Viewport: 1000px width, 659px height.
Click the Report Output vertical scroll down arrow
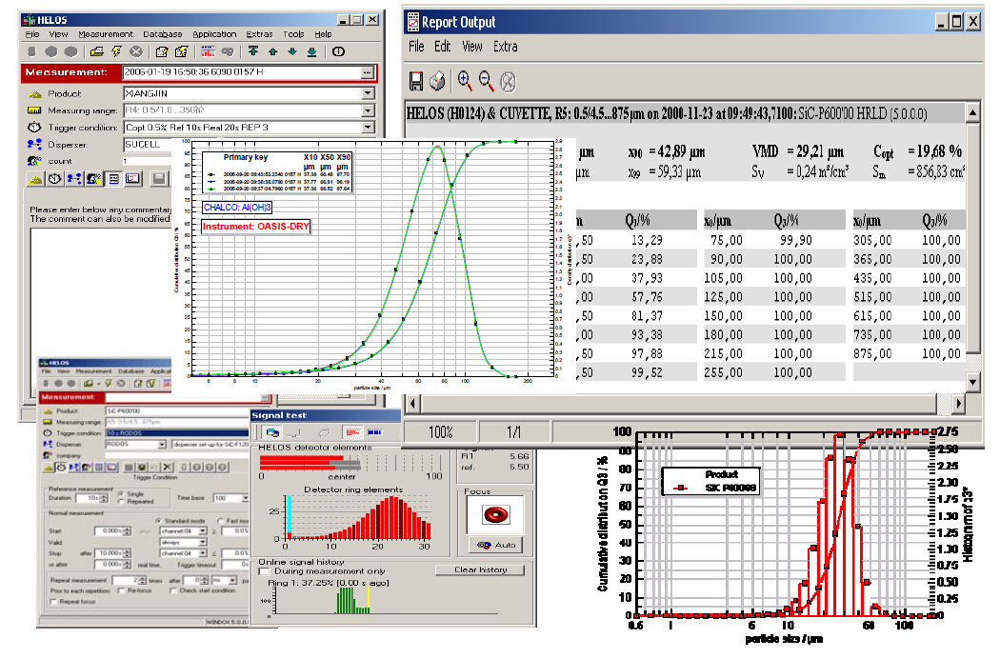(x=972, y=383)
